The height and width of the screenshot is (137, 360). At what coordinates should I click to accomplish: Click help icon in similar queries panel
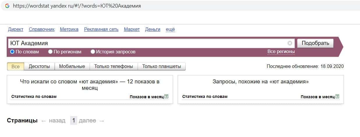click(x=337, y=96)
